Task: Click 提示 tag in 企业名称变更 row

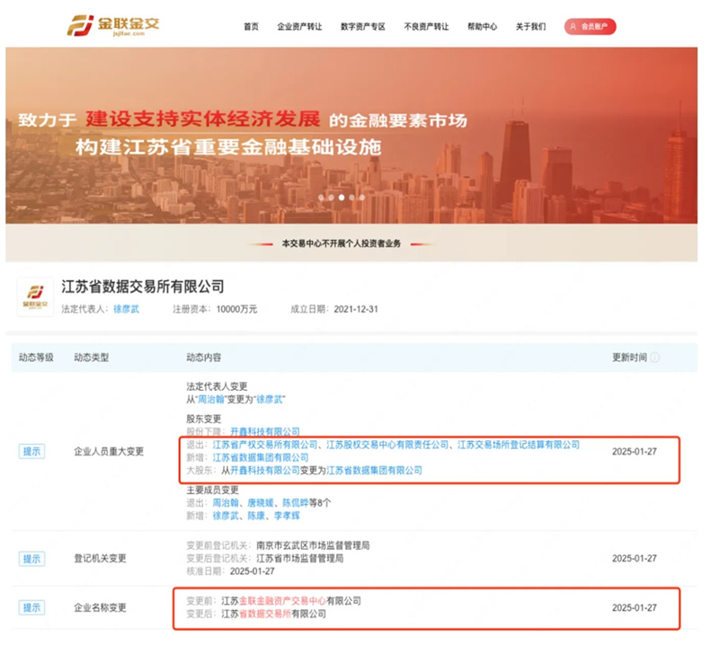Action: (x=31, y=607)
